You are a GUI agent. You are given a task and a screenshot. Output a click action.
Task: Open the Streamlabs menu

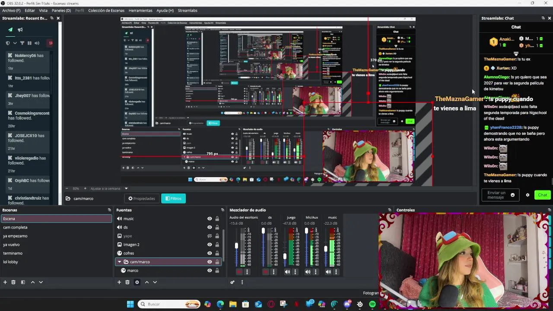pyautogui.click(x=188, y=10)
